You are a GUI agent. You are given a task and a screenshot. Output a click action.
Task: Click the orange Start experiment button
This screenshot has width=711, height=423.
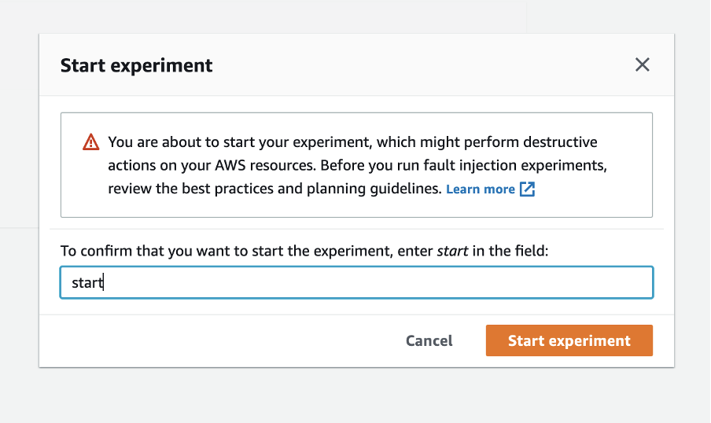pyautogui.click(x=569, y=340)
